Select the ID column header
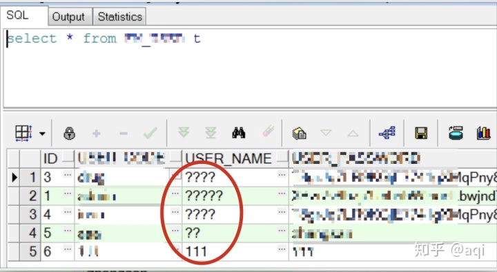497x272 pixels. pyautogui.click(x=57, y=158)
